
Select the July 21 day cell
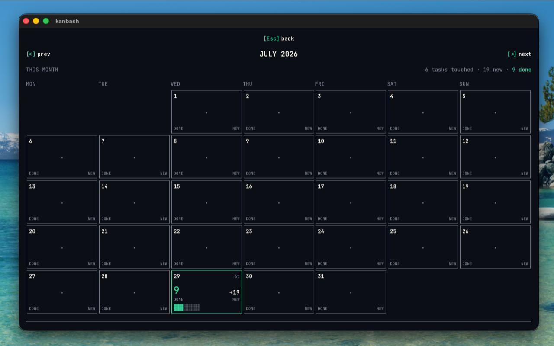click(134, 247)
